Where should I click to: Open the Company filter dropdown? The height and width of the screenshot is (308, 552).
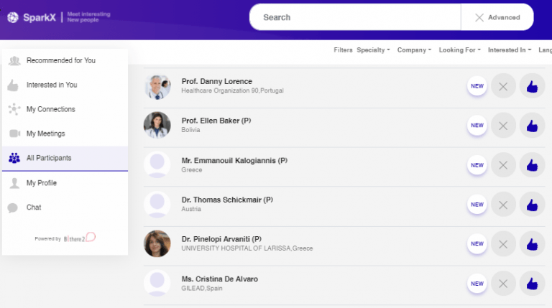pyautogui.click(x=414, y=50)
